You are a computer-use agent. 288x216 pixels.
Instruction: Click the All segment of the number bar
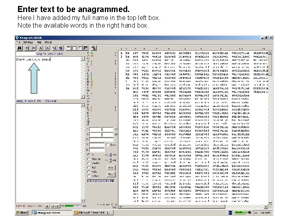coord(112,181)
